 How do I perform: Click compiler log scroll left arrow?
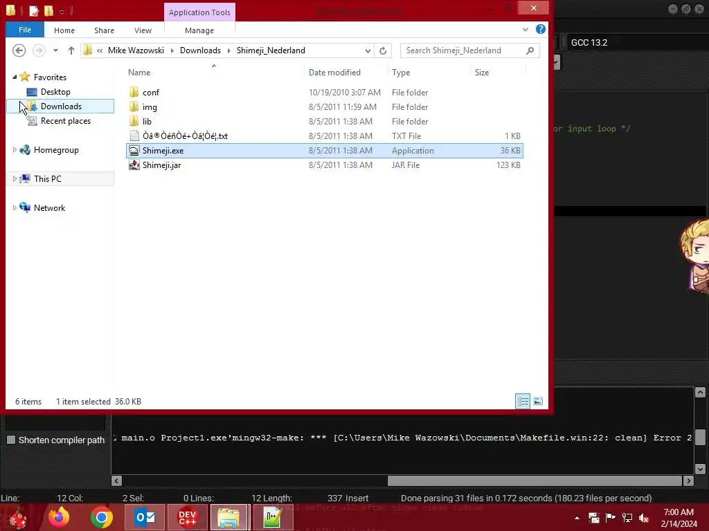coord(116,481)
